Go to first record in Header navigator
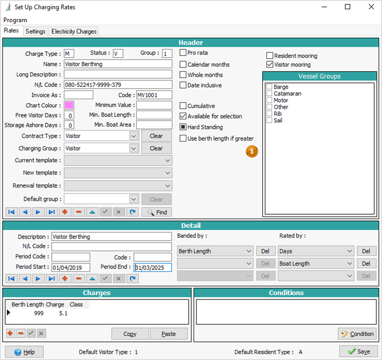 (x=11, y=212)
